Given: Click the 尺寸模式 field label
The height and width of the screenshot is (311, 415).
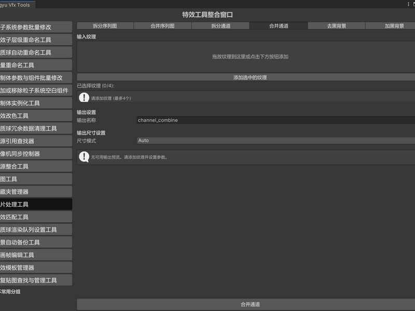Looking at the screenshot, I should [x=86, y=140].
